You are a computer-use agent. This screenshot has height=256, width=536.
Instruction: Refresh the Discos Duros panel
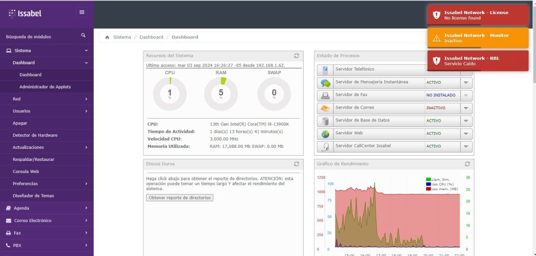click(297, 164)
